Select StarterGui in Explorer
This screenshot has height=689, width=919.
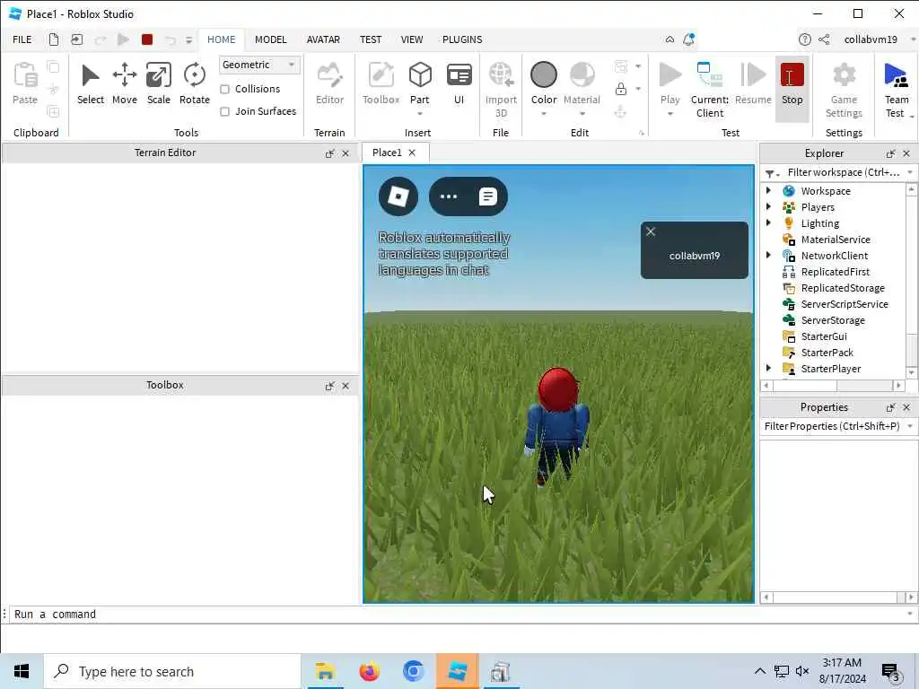[824, 336]
